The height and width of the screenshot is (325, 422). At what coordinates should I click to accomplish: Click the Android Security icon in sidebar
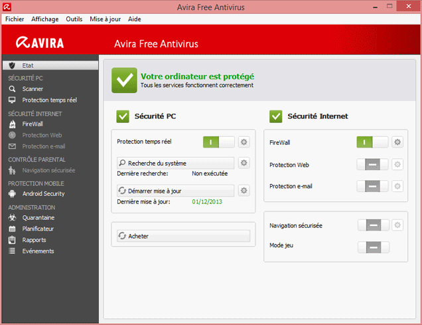12,193
